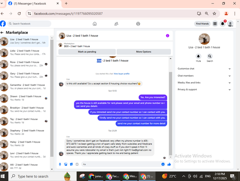Open Windows notification center icon
240x181 pixels.
pos(232,176)
